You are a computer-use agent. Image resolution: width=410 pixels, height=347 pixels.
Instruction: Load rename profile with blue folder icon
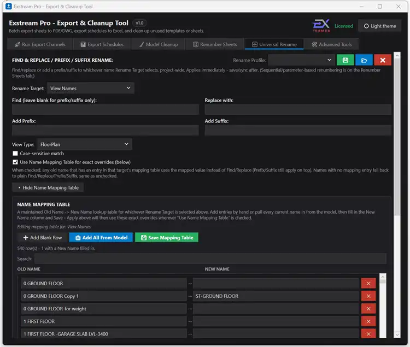point(364,60)
